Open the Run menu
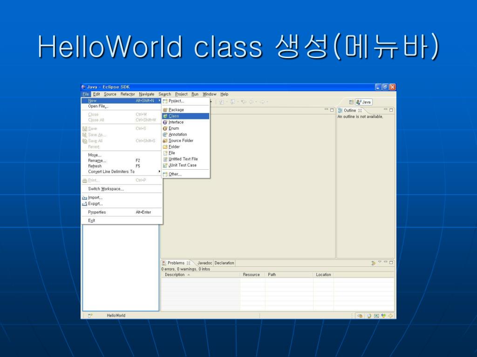 (x=195, y=94)
